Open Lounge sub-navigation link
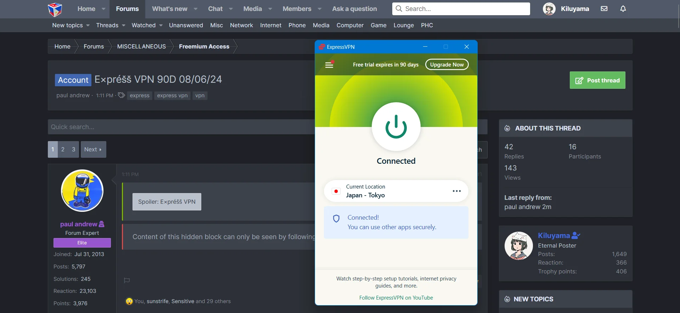This screenshot has width=680, height=313. click(x=404, y=25)
